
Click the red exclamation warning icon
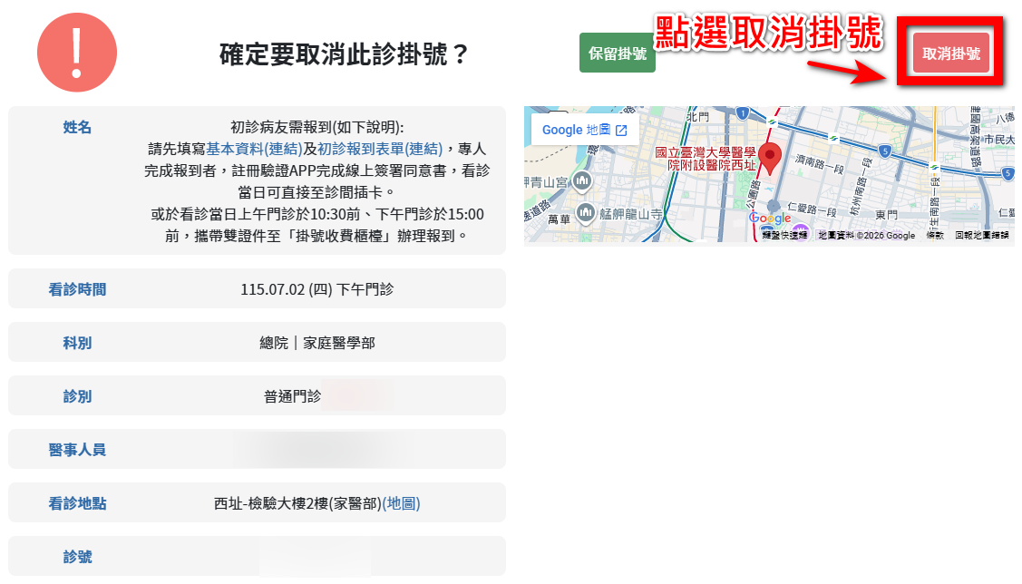[x=77, y=53]
